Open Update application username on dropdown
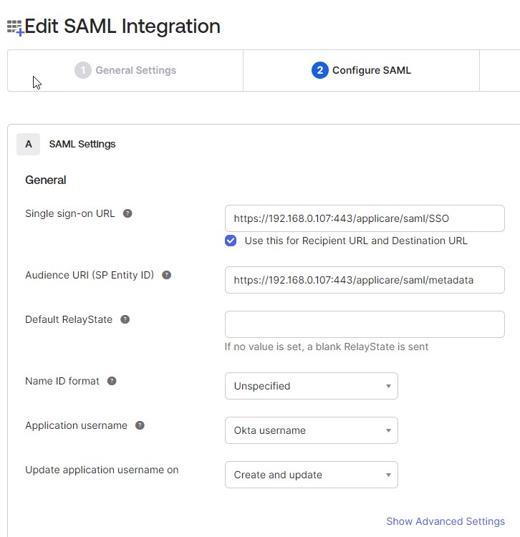Viewport: 520px width, 537px height. tap(311, 475)
